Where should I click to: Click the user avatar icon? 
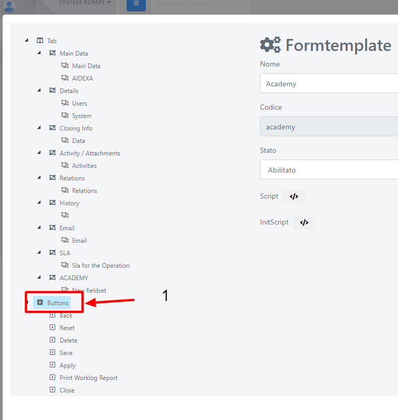(9, 6)
